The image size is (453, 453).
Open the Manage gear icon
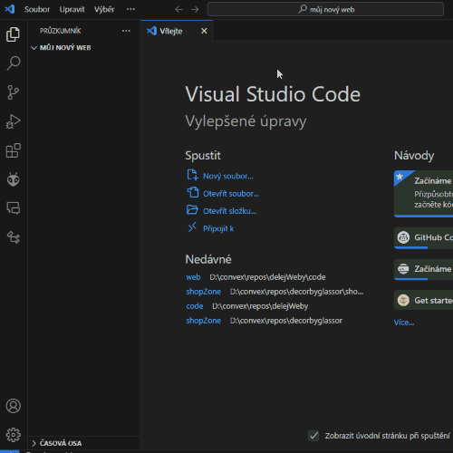pyautogui.click(x=14, y=435)
